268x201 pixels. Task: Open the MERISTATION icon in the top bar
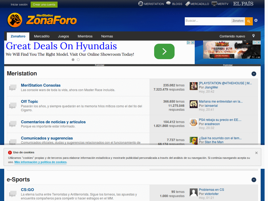tap(141, 4)
